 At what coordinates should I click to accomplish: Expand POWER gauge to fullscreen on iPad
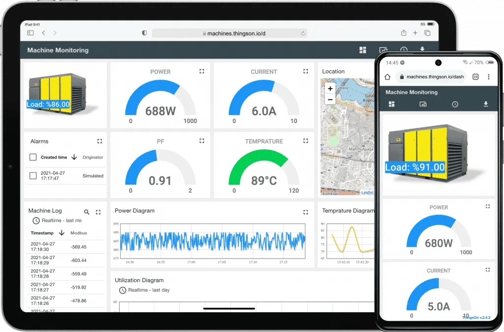[x=202, y=71]
